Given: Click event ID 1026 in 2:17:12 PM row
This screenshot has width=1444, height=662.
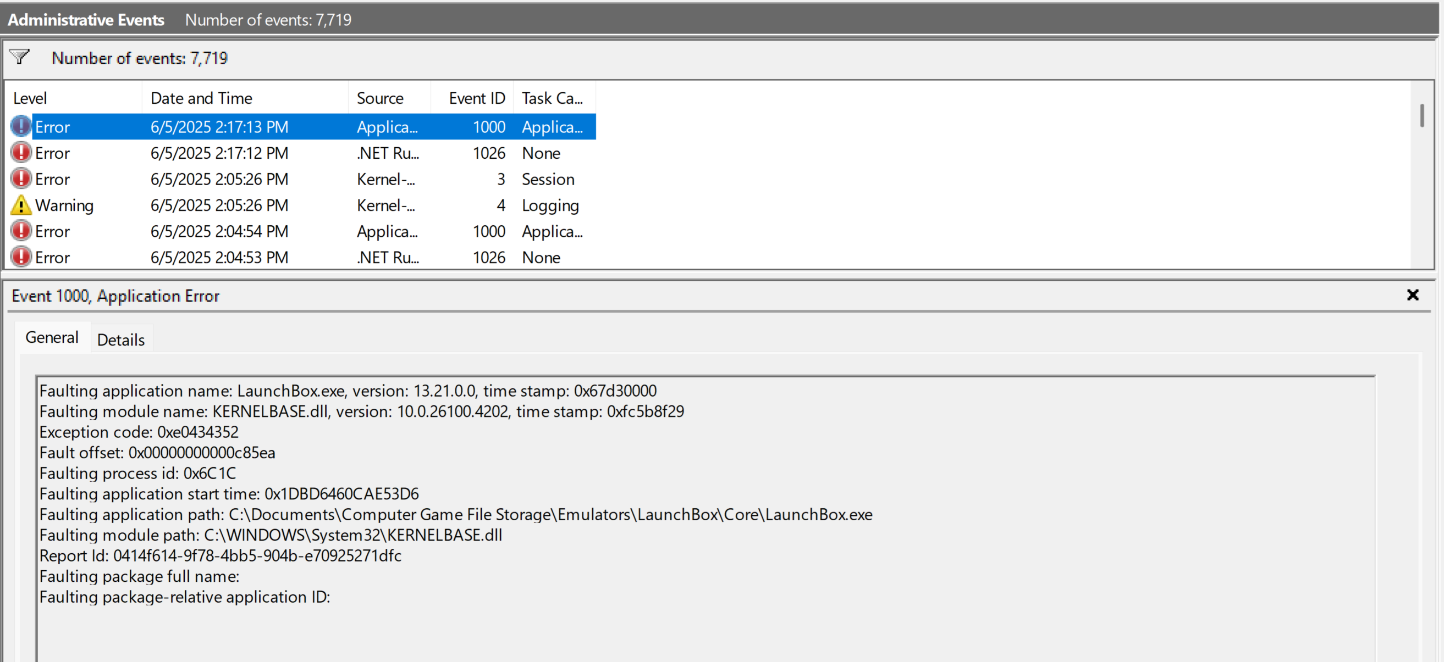Looking at the screenshot, I should pyautogui.click(x=489, y=153).
